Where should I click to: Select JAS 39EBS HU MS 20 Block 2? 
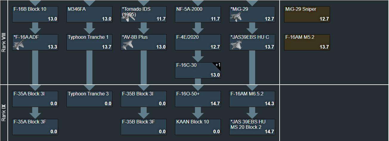tap(252, 127)
